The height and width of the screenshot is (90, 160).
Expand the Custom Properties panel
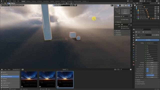pos(140,84)
